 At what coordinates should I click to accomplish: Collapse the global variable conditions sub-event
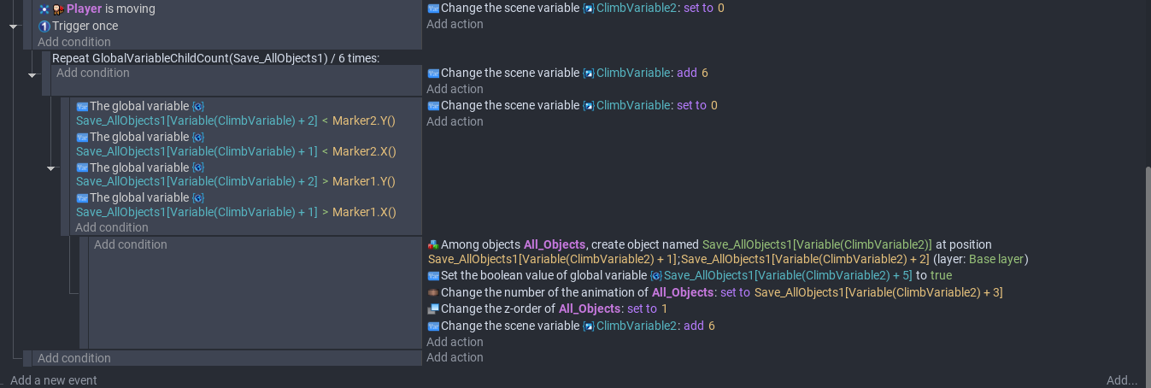[x=50, y=168]
